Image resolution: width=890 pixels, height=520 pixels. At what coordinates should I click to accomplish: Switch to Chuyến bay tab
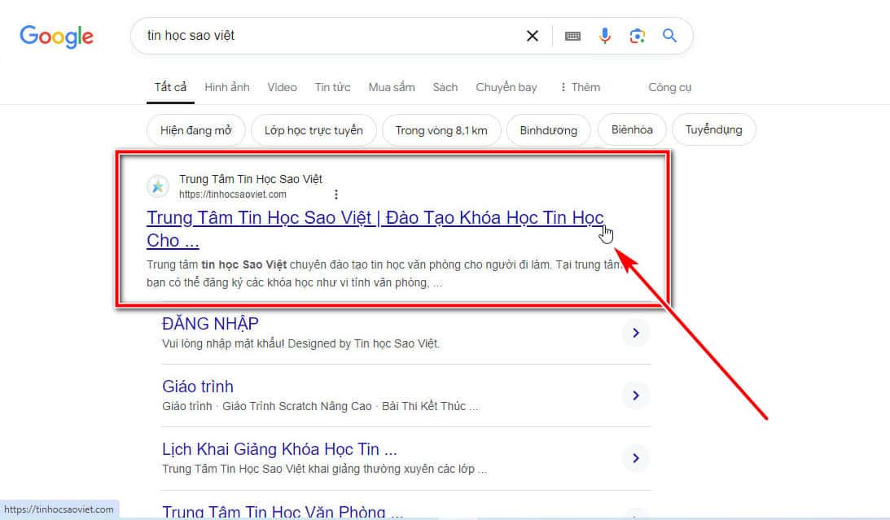[506, 87]
